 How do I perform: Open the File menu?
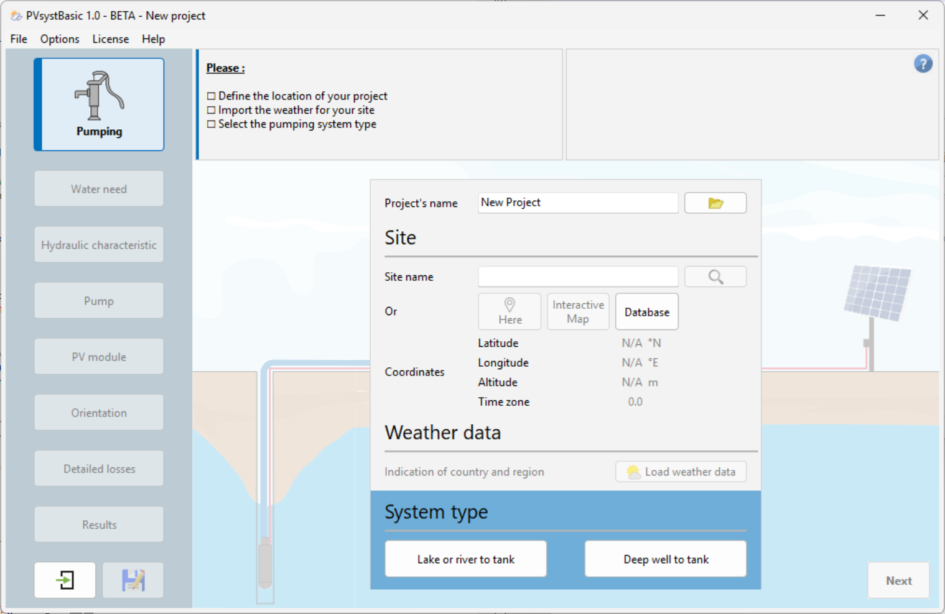(19, 39)
